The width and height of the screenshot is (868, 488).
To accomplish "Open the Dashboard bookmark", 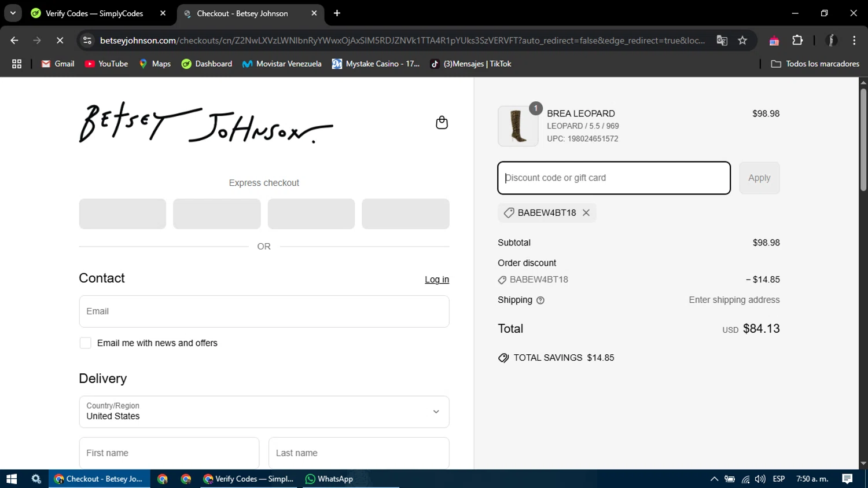I will point(207,64).
